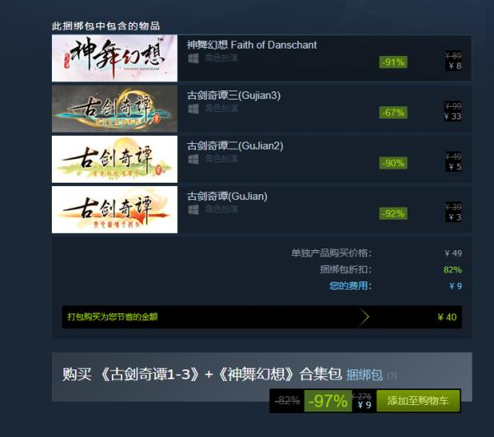494x437 pixels.
Task: Open the 古剑奇谭三 Gujian3 banner image
Action: click(x=114, y=109)
